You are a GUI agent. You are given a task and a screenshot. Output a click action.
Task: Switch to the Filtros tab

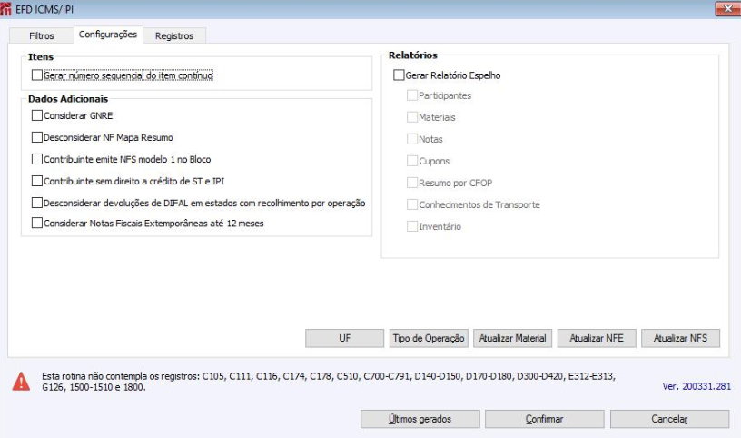pyautogui.click(x=42, y=35)
